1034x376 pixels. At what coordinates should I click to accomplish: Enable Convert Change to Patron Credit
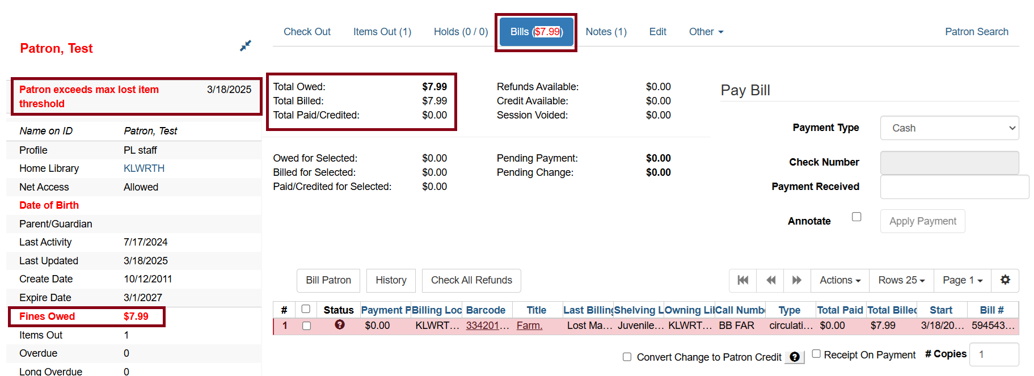(627, 357)
